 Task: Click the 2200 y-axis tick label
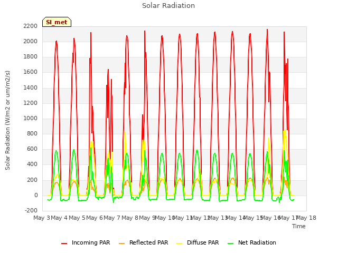tap(31, 26)
